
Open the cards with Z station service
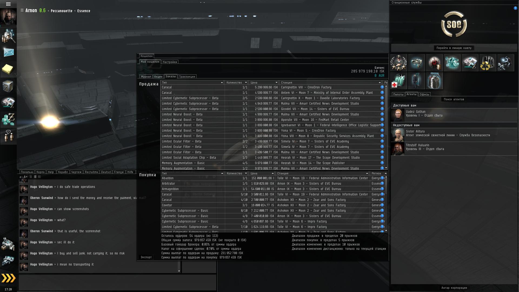470,63
